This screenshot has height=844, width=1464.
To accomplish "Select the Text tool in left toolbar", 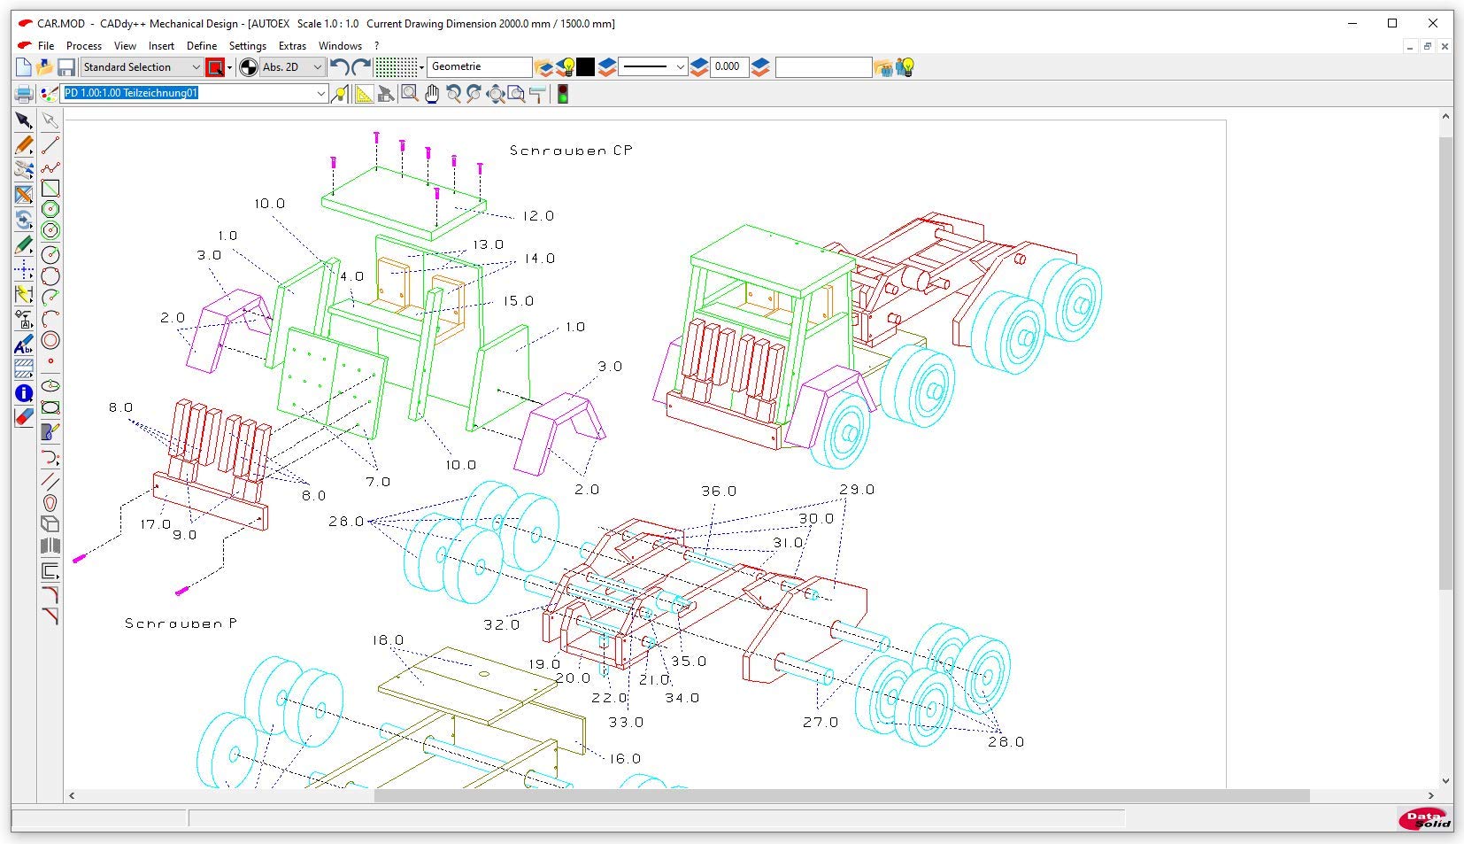I will [x=24, y=345].
